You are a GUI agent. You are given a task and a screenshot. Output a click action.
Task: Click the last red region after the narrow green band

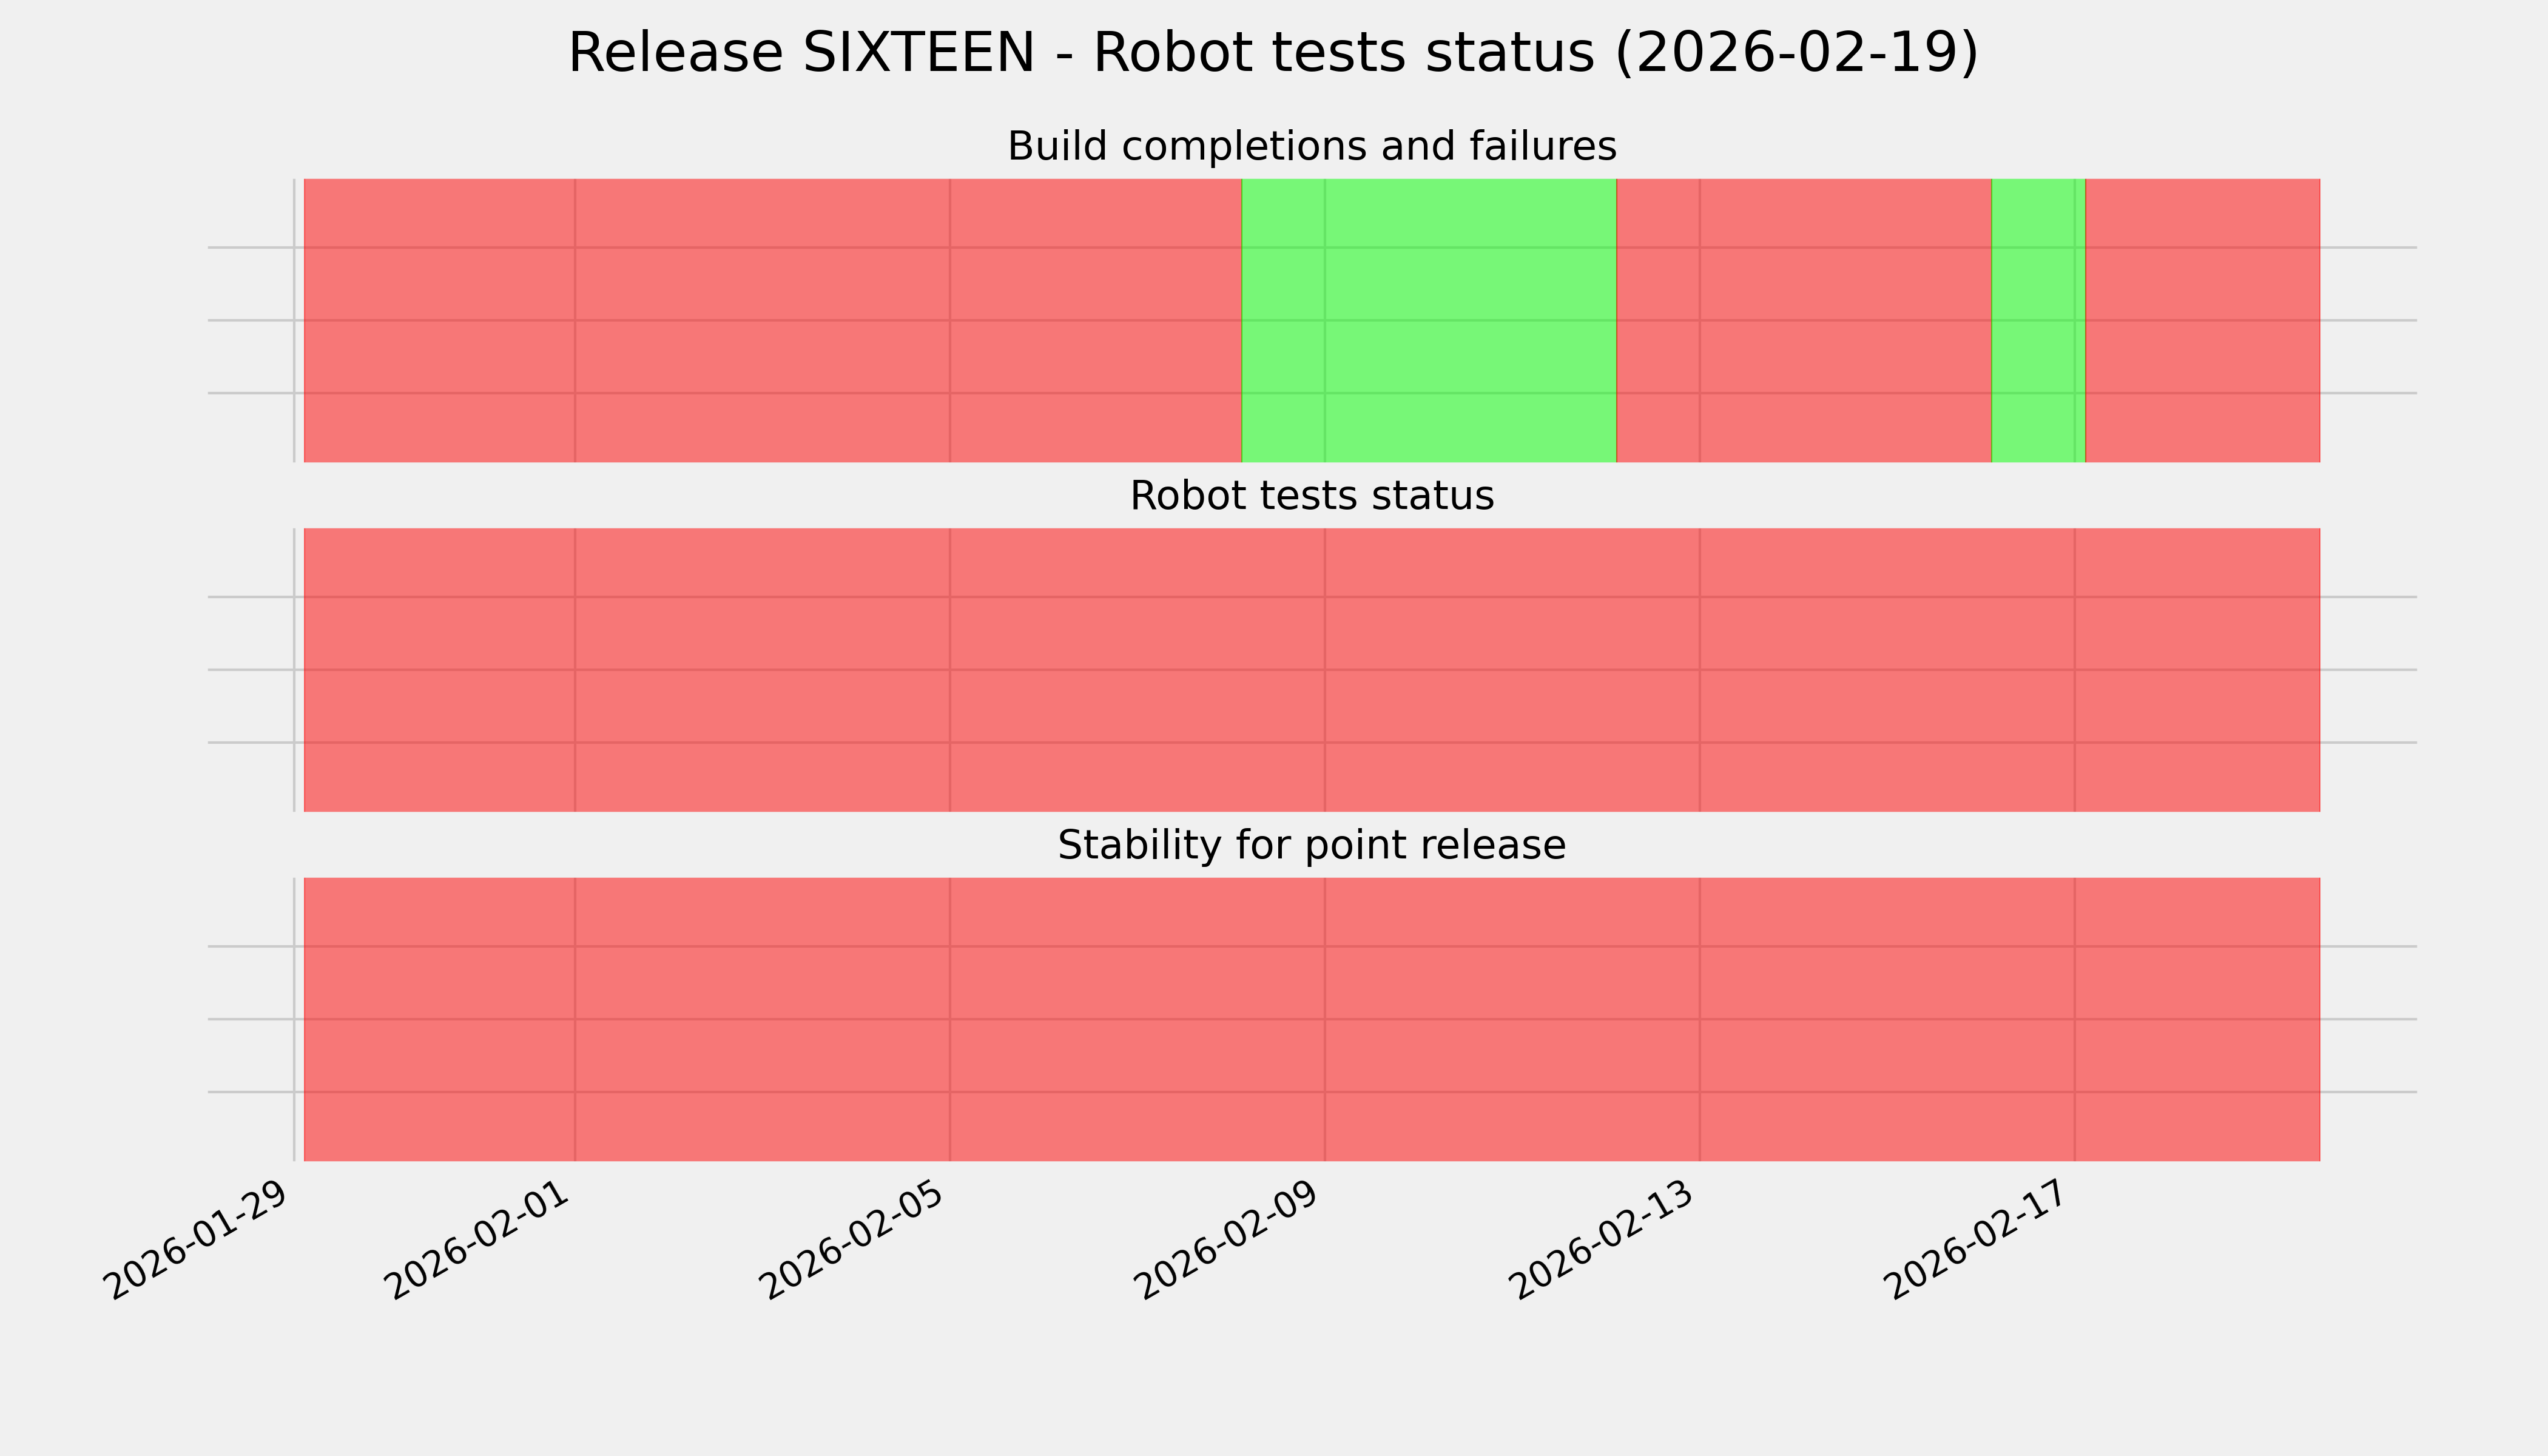(x=2202, y=320)
